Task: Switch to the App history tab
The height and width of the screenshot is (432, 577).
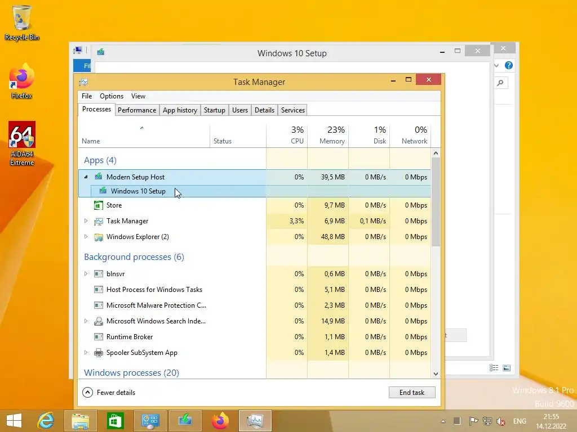Action: pyautogui.click(x=180, y=110)
